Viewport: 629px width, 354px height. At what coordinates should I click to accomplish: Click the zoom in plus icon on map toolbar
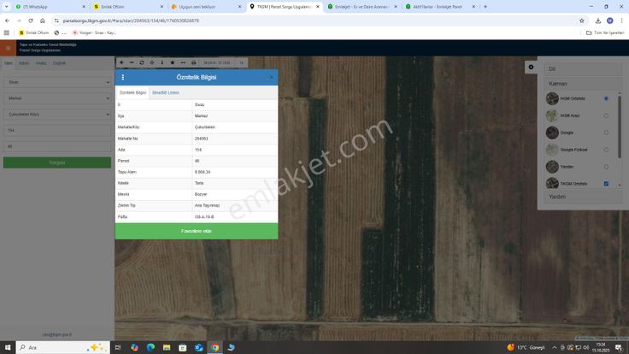pos(121,62)
